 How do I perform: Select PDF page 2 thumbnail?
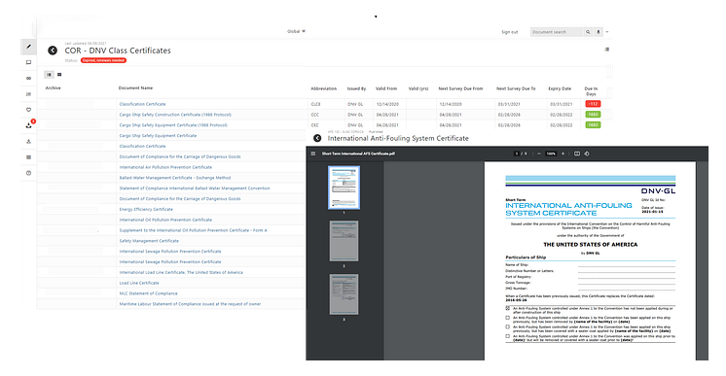point(344,241)
